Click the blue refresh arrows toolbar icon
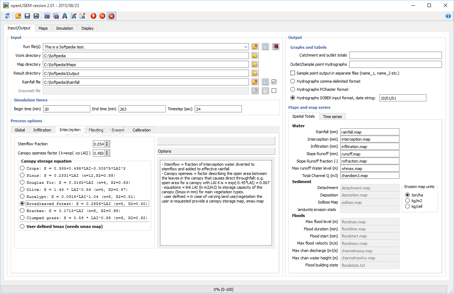Image resolution: width=454 pixels, height=294 pixels. click(x=7, y=16)
